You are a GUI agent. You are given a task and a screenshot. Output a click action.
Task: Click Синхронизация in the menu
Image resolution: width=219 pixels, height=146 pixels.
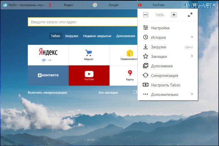(x=164, y=76)
